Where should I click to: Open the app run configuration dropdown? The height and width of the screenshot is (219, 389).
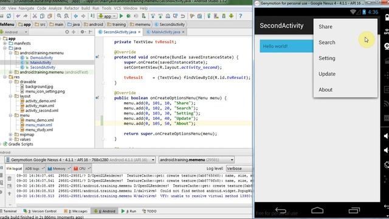[107, 16]
